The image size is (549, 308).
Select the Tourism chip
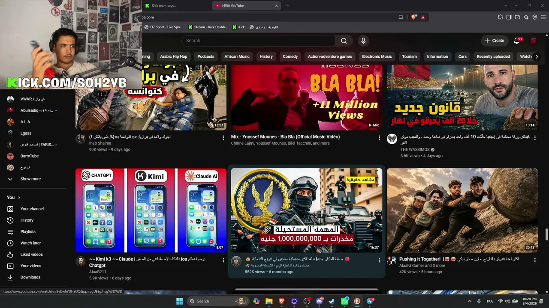[x=410, y=56]
